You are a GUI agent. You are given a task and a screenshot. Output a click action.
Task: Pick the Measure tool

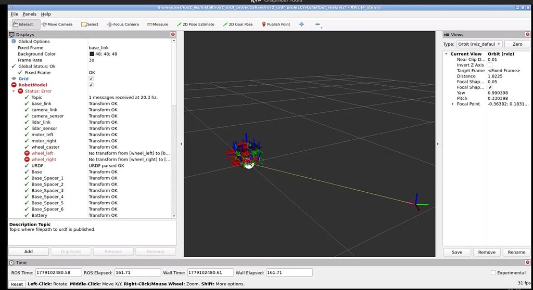[157, 24]
